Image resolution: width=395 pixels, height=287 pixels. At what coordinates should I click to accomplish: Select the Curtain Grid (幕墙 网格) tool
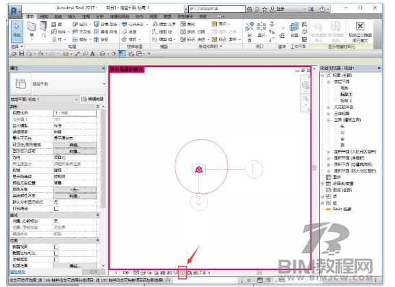[x=105, y=32]
